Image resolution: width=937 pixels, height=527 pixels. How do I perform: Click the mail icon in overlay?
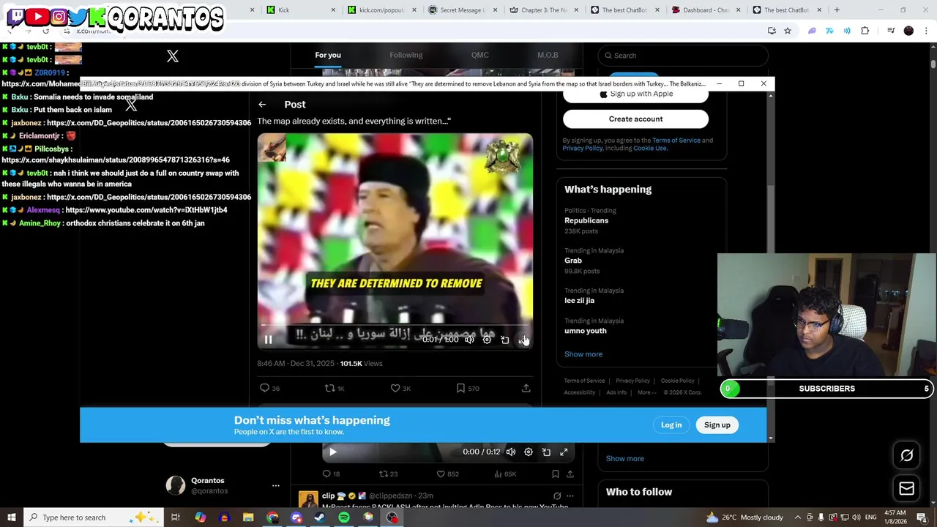click(x=906, y=489)
